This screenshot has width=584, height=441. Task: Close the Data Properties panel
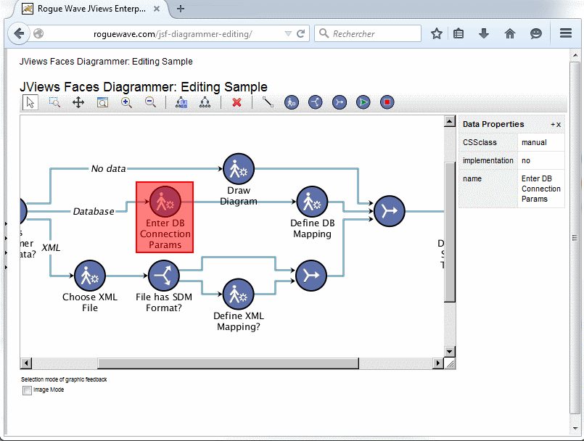click(x=559, y=125)
